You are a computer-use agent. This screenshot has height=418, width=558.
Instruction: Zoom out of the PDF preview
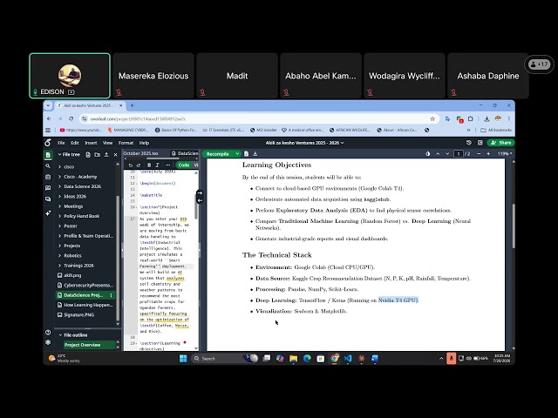479,153
